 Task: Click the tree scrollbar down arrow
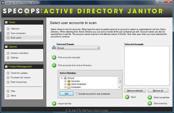[119, 88]
